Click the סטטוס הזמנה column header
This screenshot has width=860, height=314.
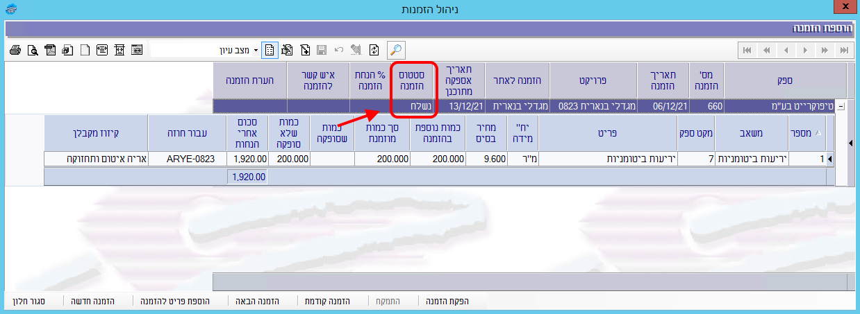pyautogui.click(x=413, y=80)
